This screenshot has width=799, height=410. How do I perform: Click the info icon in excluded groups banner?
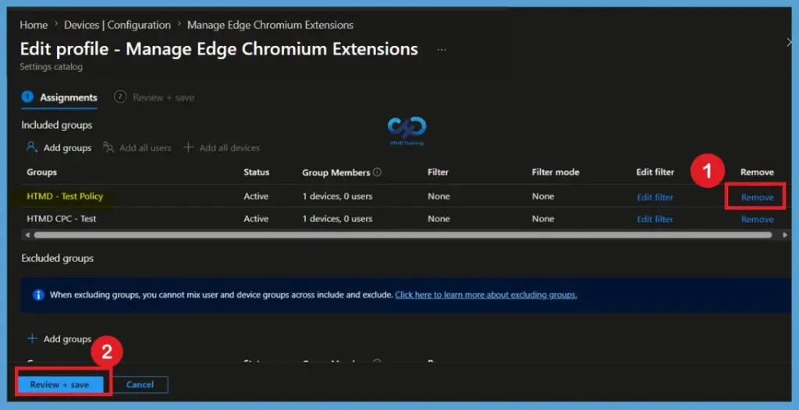(x=38, y=295)
